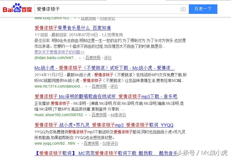Click the 百度一下 search button

tap(203, 9)
